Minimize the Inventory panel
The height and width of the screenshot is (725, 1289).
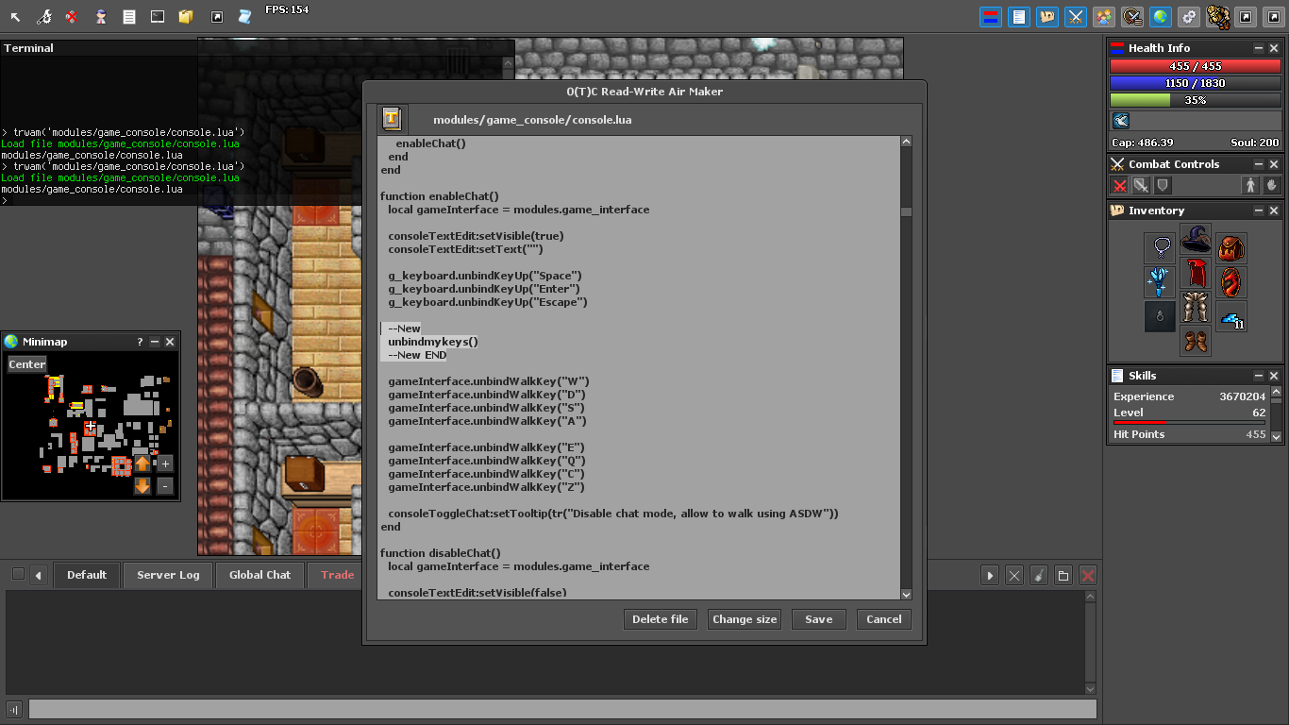(x=1259, y=211)
